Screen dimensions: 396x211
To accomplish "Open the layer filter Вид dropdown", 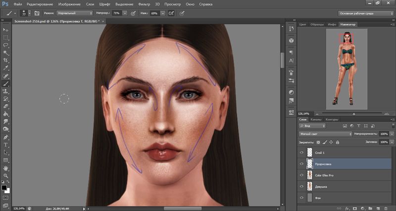I will tap(312, 126).
